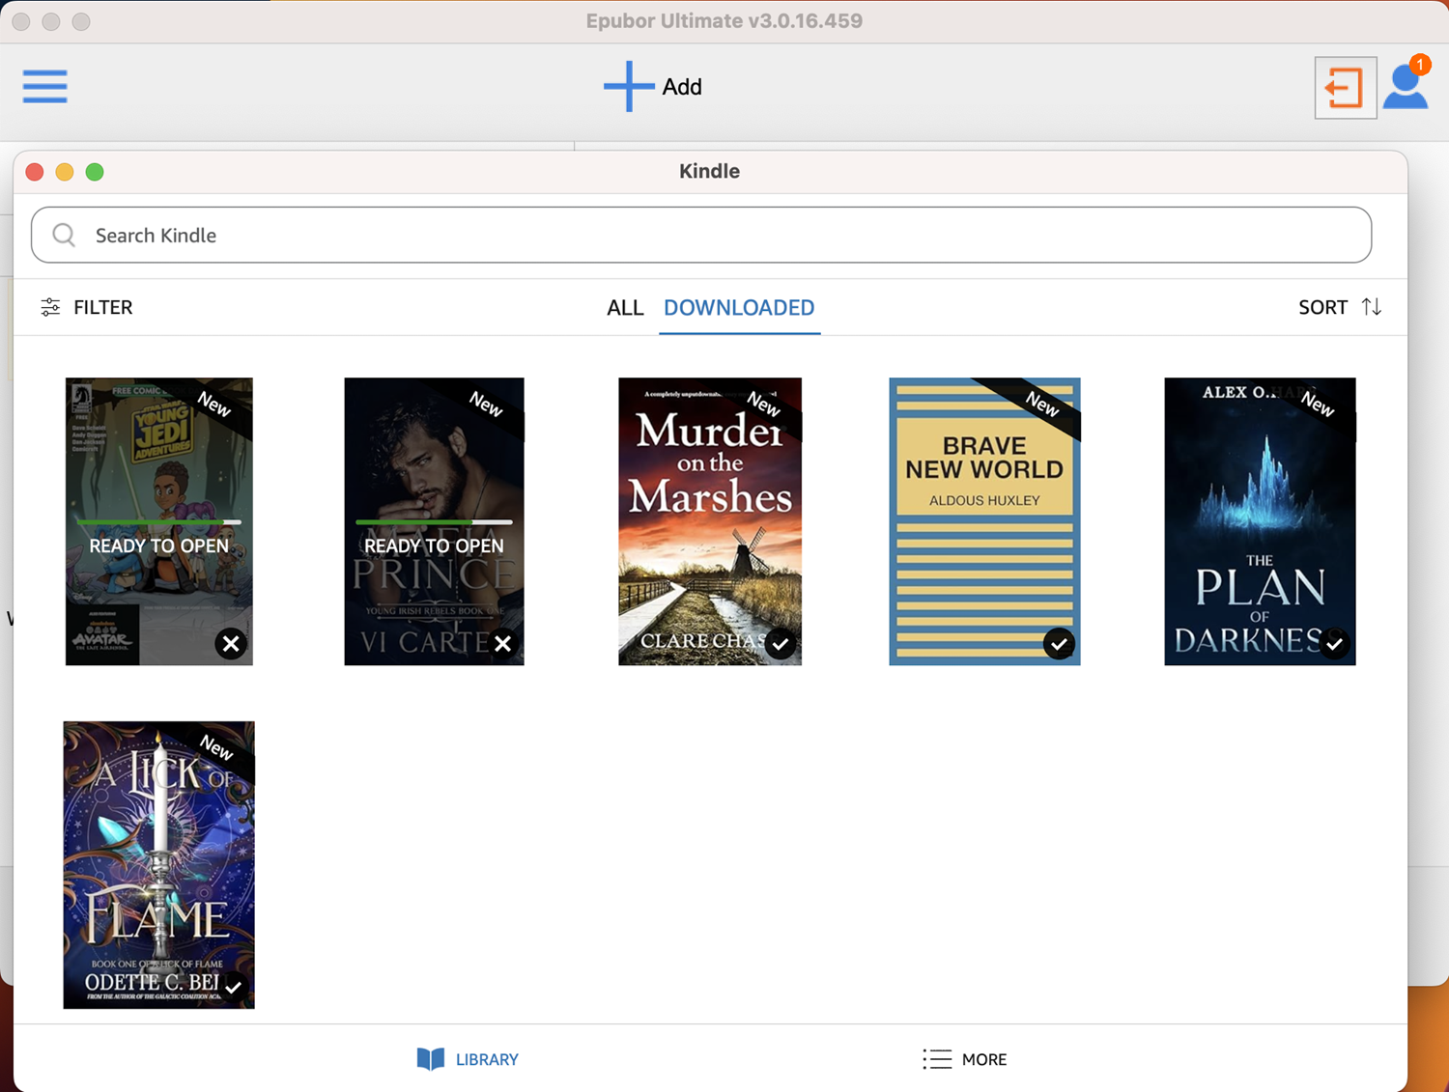Cancel download on Young Jedi Adventures cover
The height and width of the screenshot is (1092, 1449).
pyautogui.click(x=231, y=644)
